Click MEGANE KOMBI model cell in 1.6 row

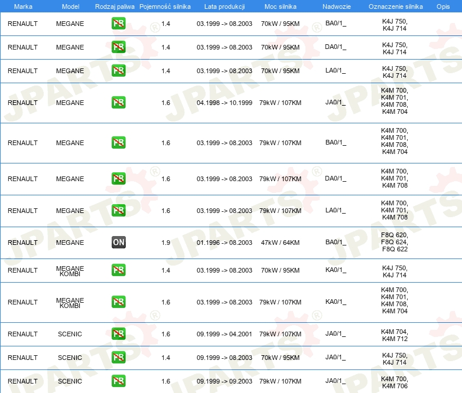[x=70, y=303]
